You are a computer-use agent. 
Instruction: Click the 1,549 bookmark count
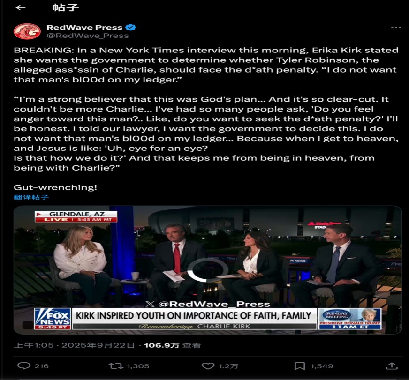coord(322,366)
